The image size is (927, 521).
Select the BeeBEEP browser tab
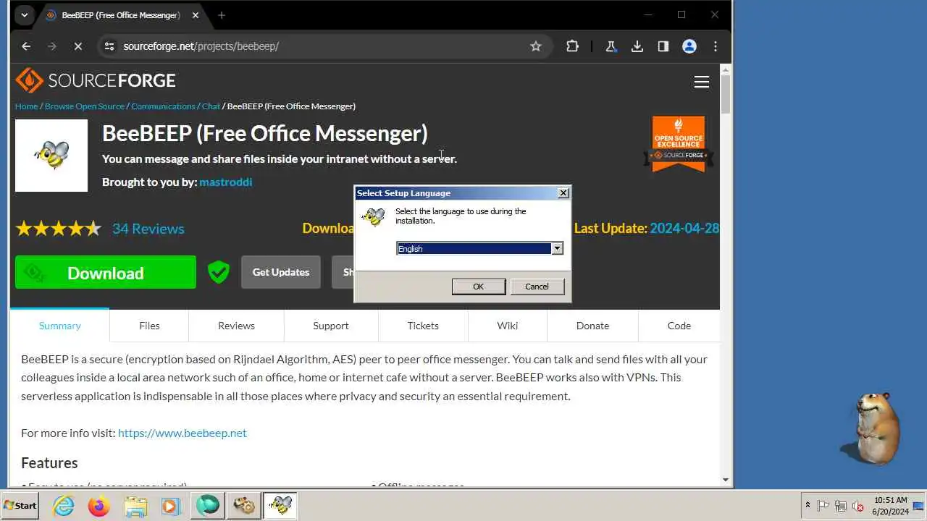coord(121,15)
